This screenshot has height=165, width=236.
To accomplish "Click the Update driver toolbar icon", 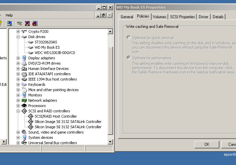I will (x=20, y=24).
